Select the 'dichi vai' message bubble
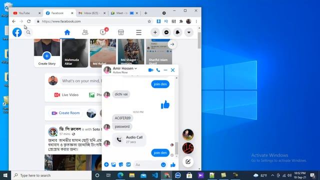 point(121,94)
